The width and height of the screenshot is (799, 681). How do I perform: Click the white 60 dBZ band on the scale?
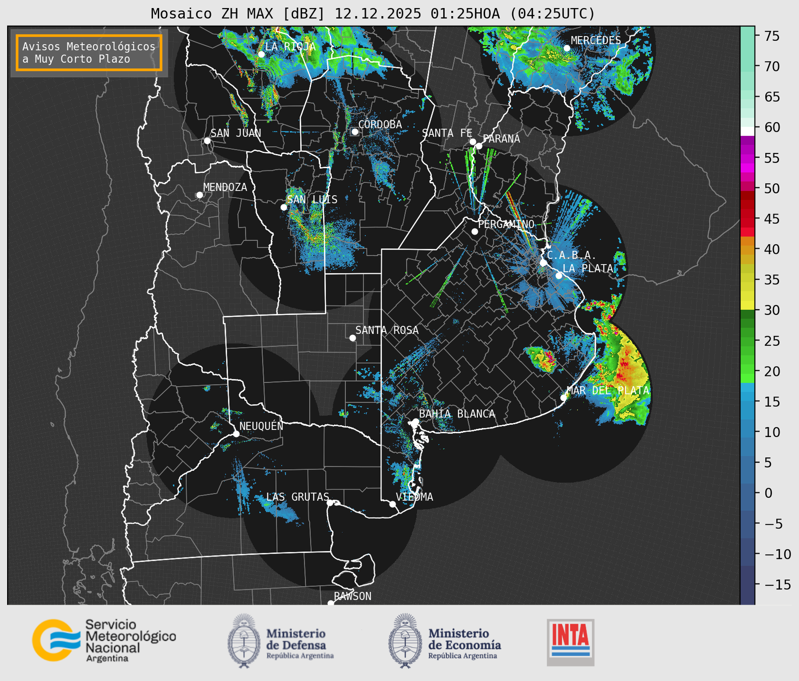point(747,131)
